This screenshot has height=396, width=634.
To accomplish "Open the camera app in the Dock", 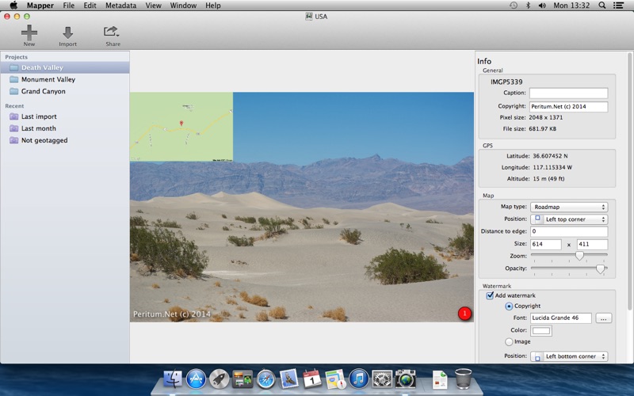I will (x=405, y=379).
